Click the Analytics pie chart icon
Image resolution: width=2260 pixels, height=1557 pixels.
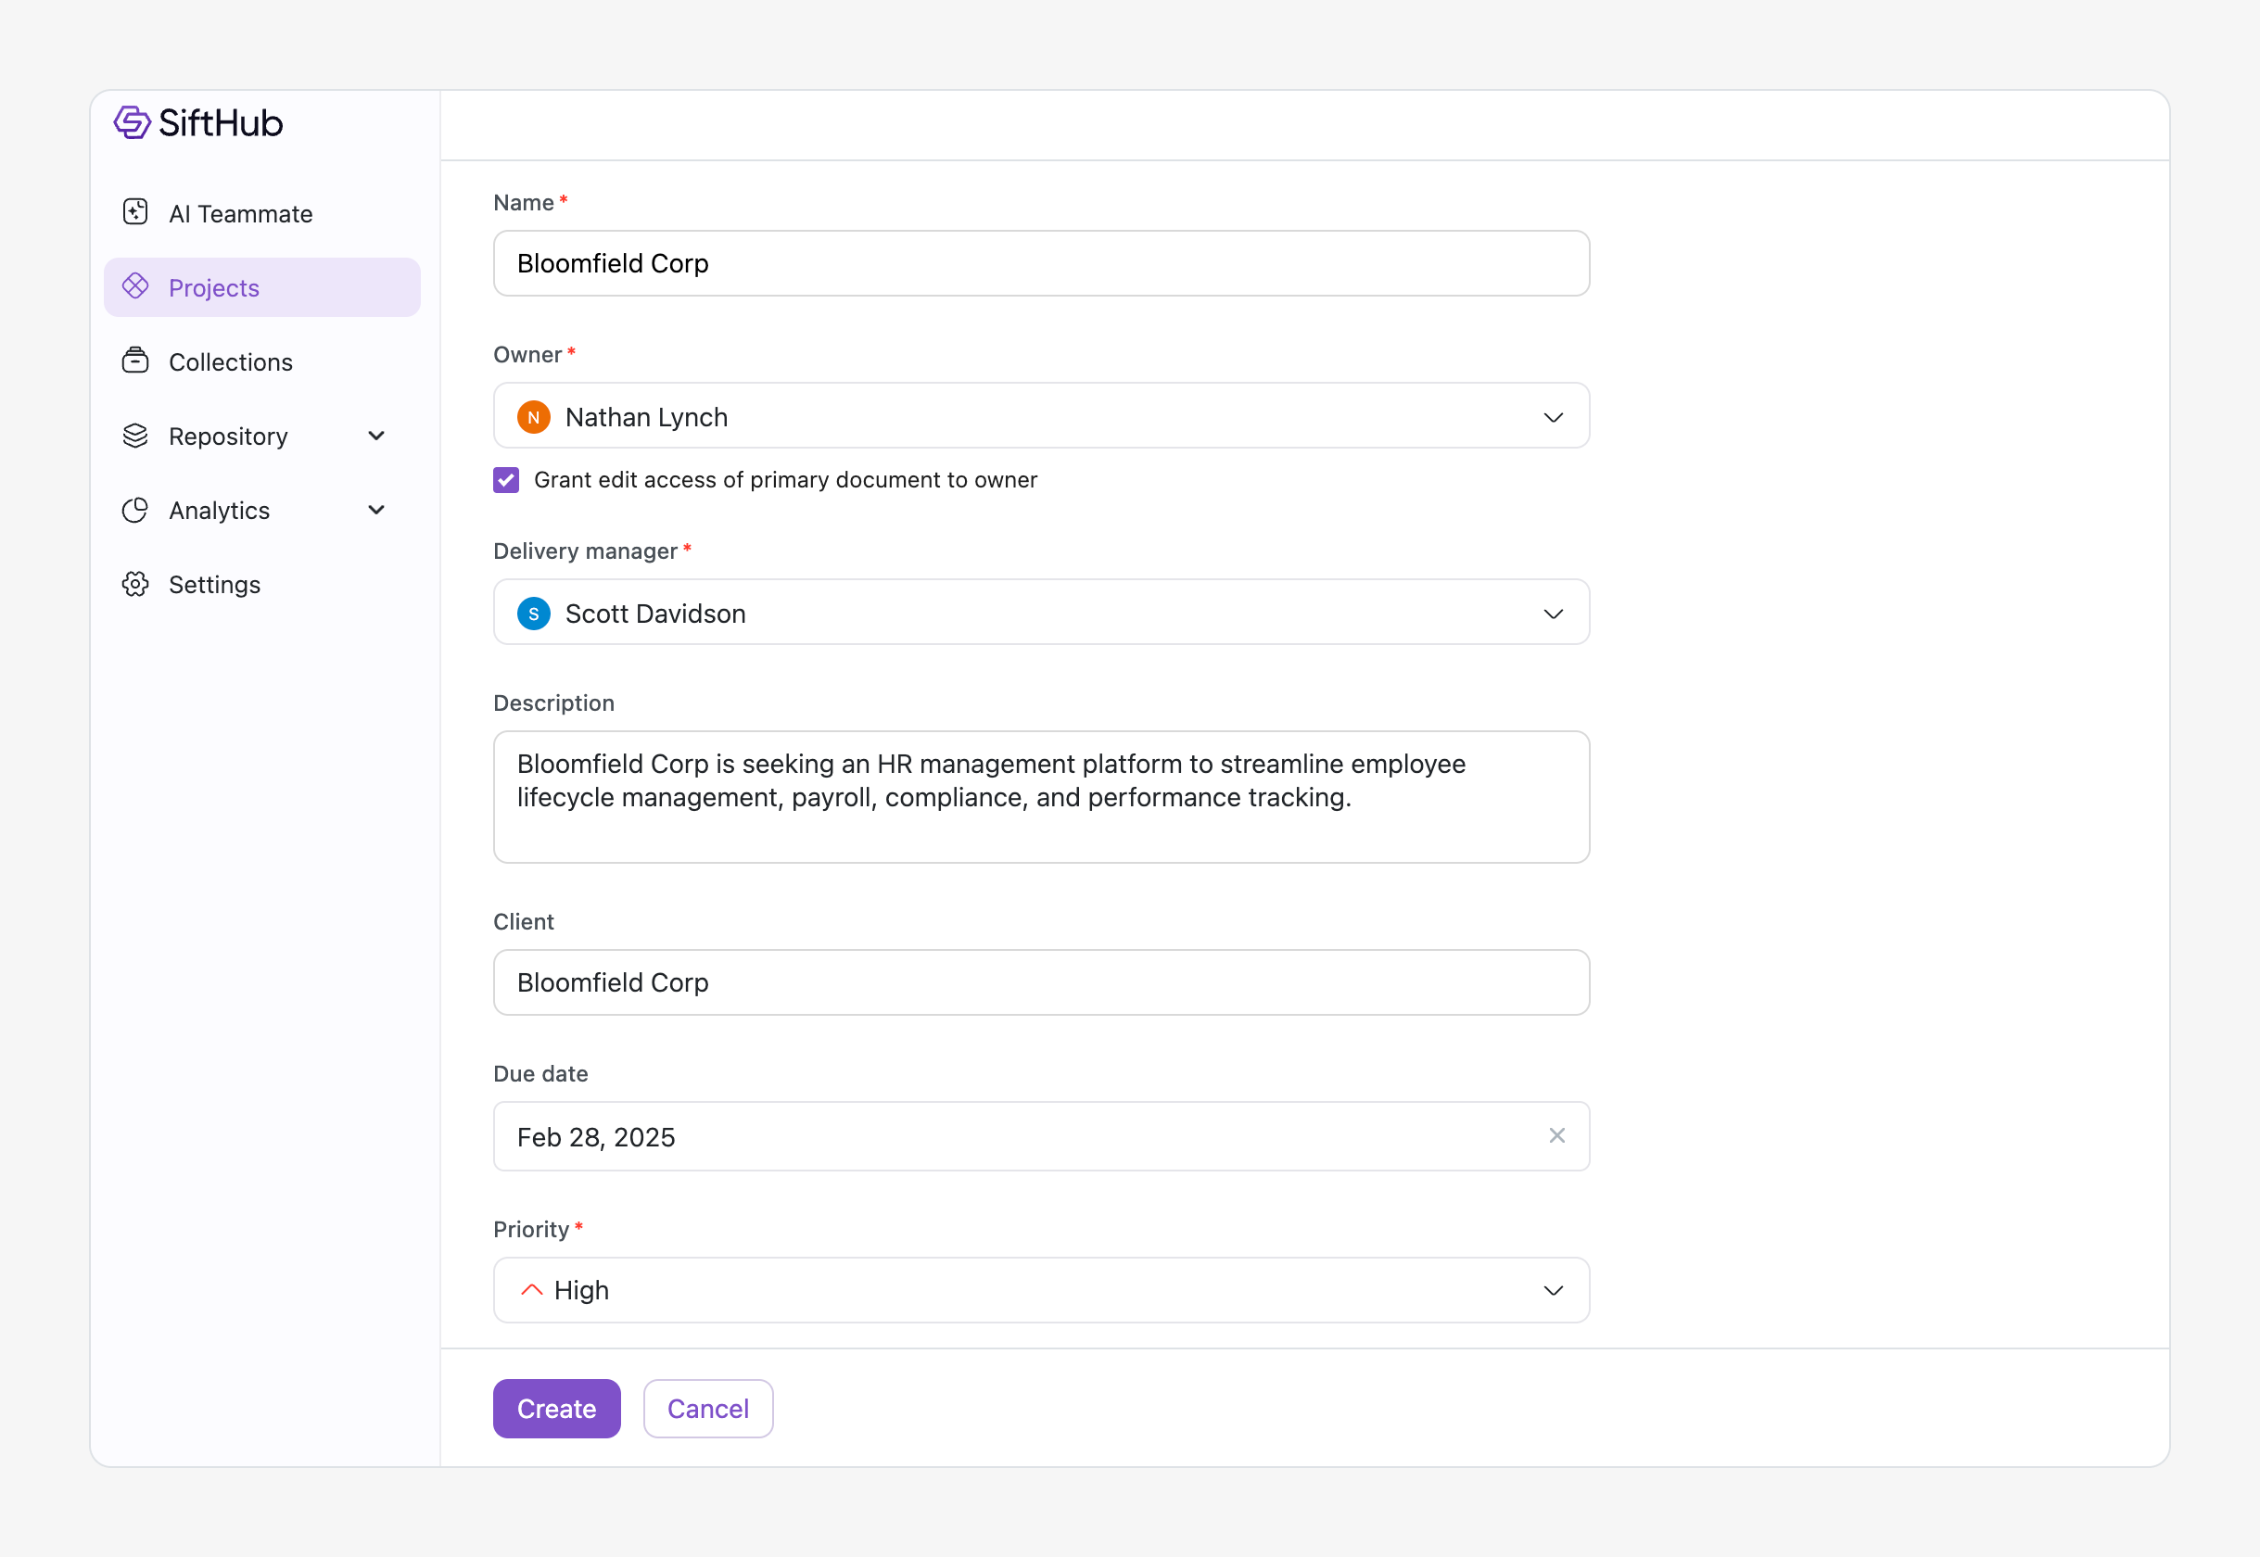pos(135,509)
